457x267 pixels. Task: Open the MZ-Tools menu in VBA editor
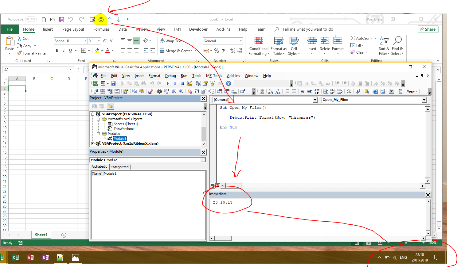214,76
